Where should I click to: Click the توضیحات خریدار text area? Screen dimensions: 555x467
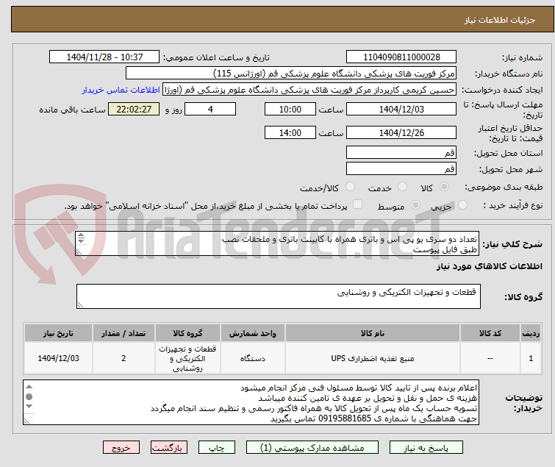[251, 402]
